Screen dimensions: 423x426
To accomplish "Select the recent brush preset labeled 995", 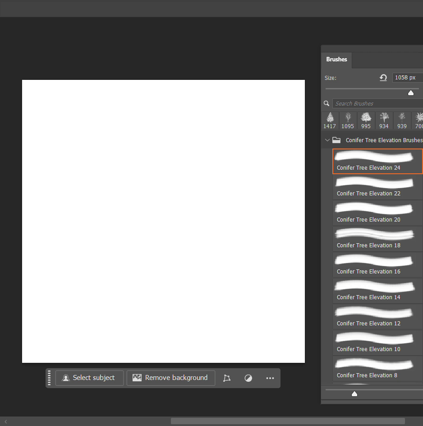I will (366, 120).
